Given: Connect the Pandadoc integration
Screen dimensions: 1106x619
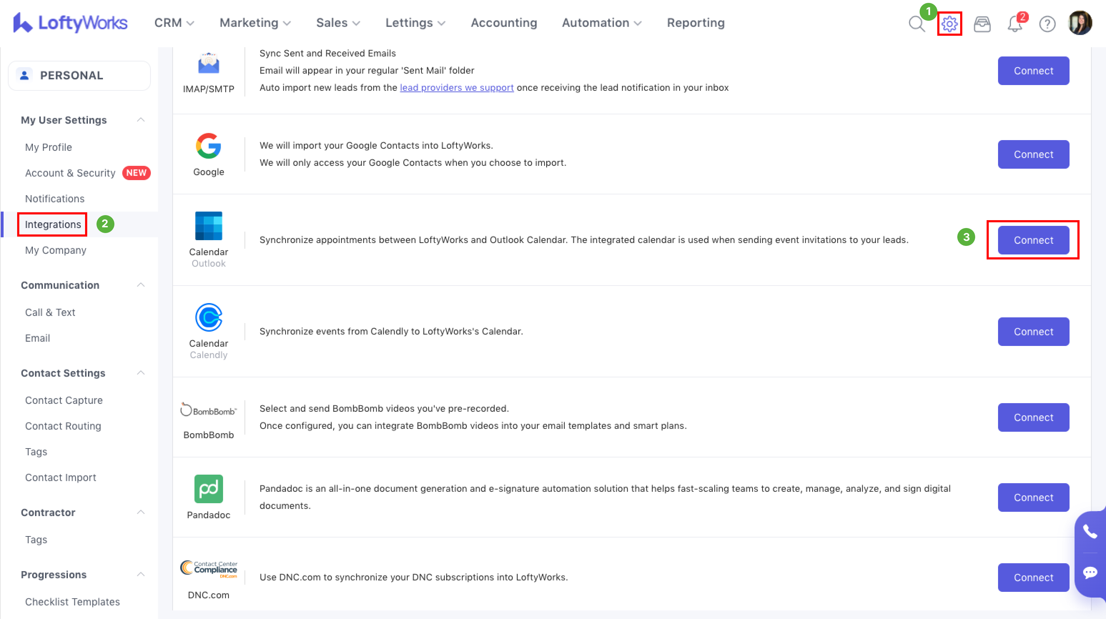Looking at the screenshot, I should coord(1033,497).
